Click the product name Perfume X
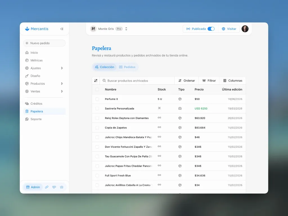This screenshot has width=288, height=216. (x=111, y=99)
